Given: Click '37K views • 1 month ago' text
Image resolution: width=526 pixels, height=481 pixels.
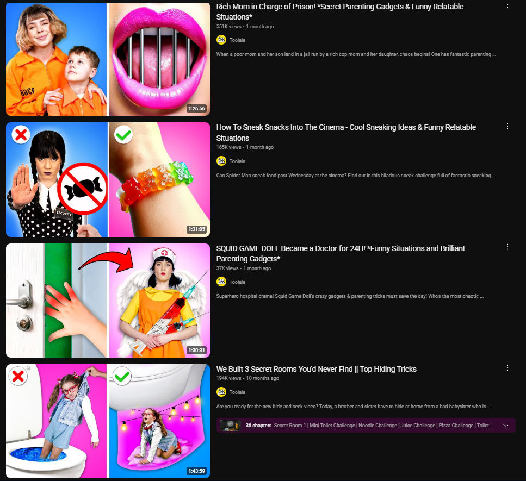Looking at the screenshot, I should click(244, 268).
